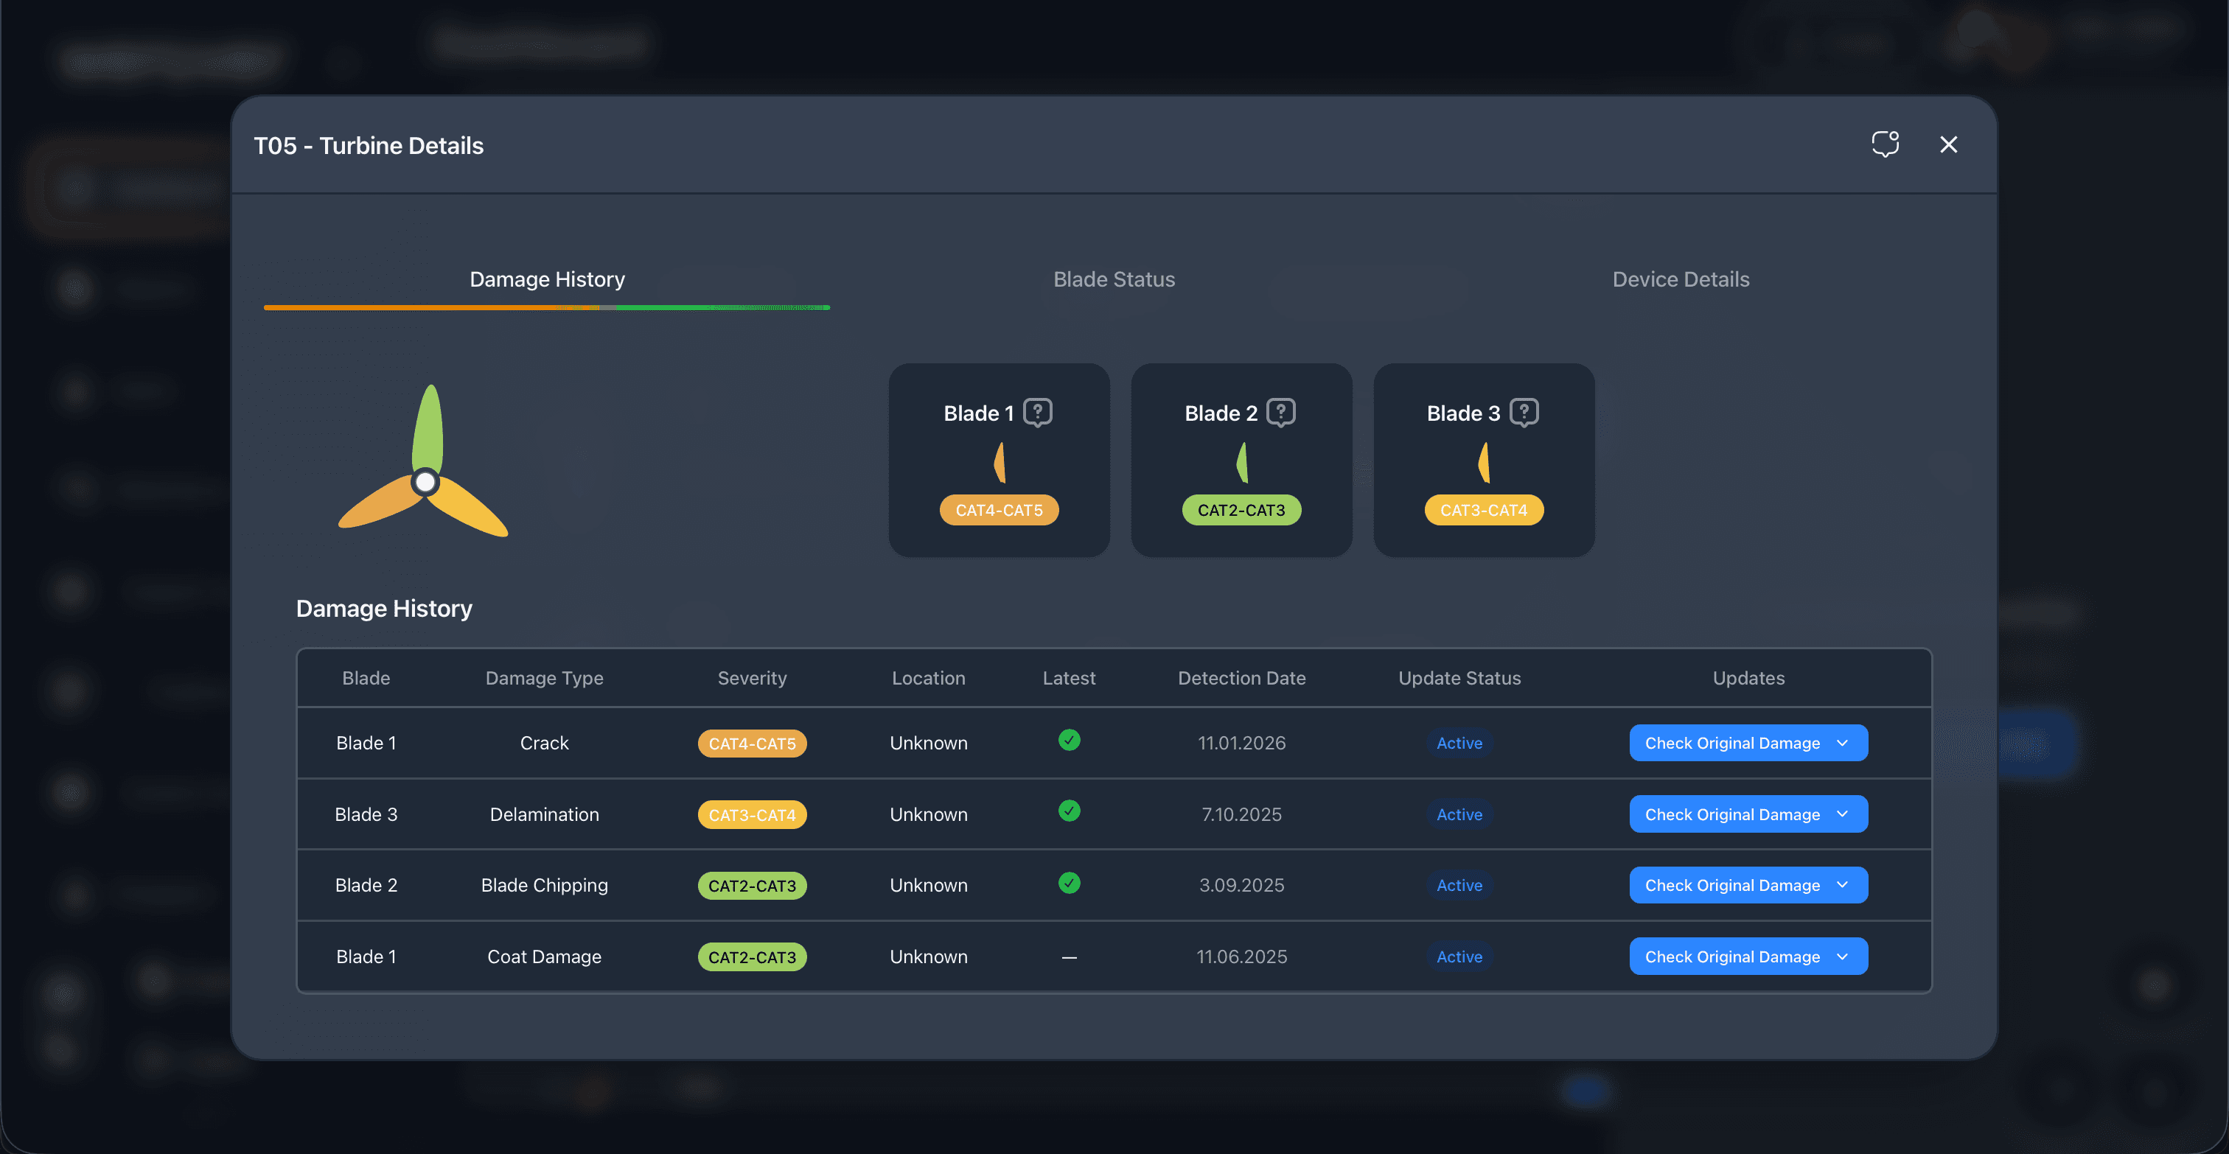
Task: Select the Blade 1 mini blade icon
Action: pyautogui.click(x=1000, y=463)
